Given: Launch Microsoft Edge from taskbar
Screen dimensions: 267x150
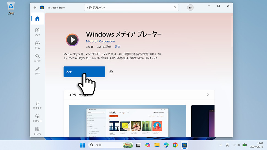Looking at the screenshot, I should (x=166, y=145).
